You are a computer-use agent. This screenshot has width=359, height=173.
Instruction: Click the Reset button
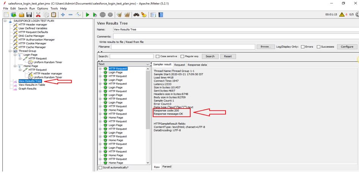click(228, 57)
